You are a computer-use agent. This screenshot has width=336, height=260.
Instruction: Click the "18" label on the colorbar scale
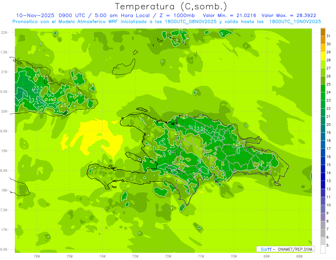(x=329, y=141)
